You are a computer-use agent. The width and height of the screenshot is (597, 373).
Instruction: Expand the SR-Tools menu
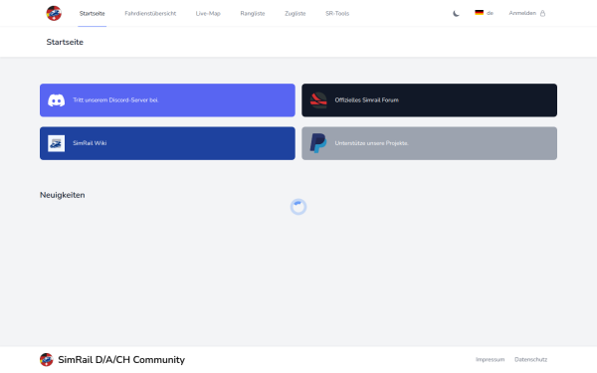coord(337,13)
